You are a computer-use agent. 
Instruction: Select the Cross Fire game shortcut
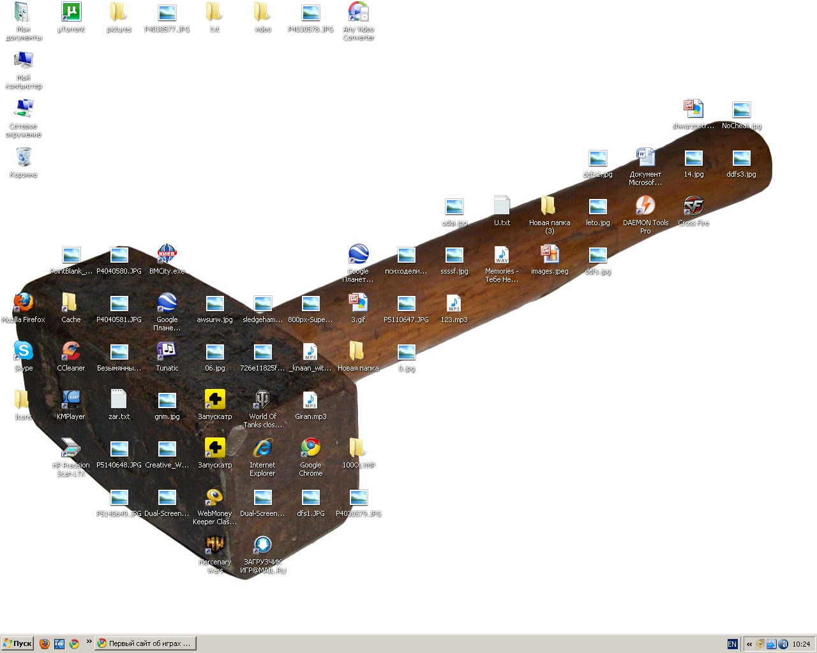coord(693,211)
